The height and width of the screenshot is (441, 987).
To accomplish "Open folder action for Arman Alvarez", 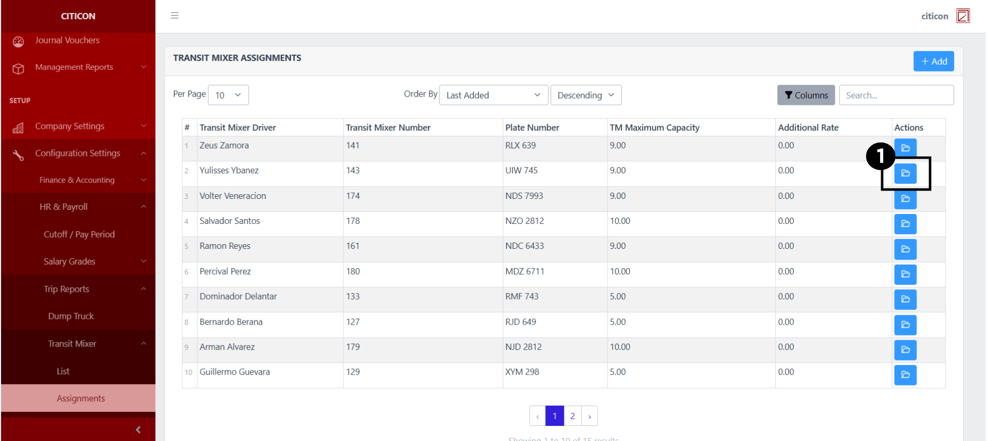I will click(905, 350).
